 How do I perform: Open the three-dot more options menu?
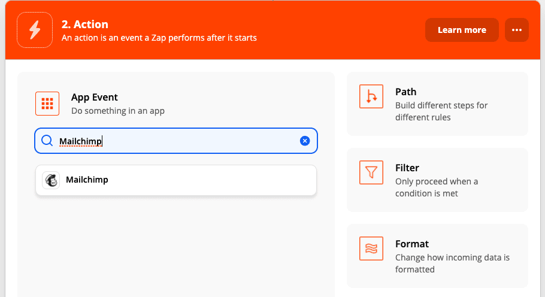516,30
